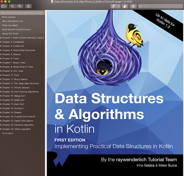
Task: Select the highlight pen tool
Action: point(114,6)
